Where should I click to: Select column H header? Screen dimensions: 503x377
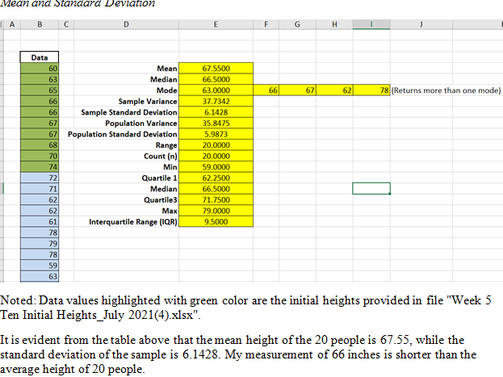click(x=334, y=24)
